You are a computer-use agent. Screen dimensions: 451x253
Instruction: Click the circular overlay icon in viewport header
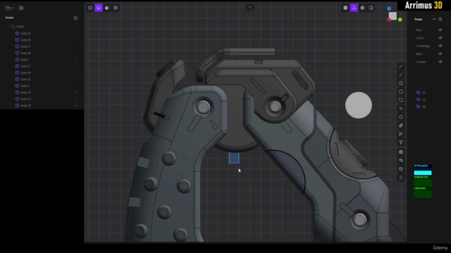point(371,8)
